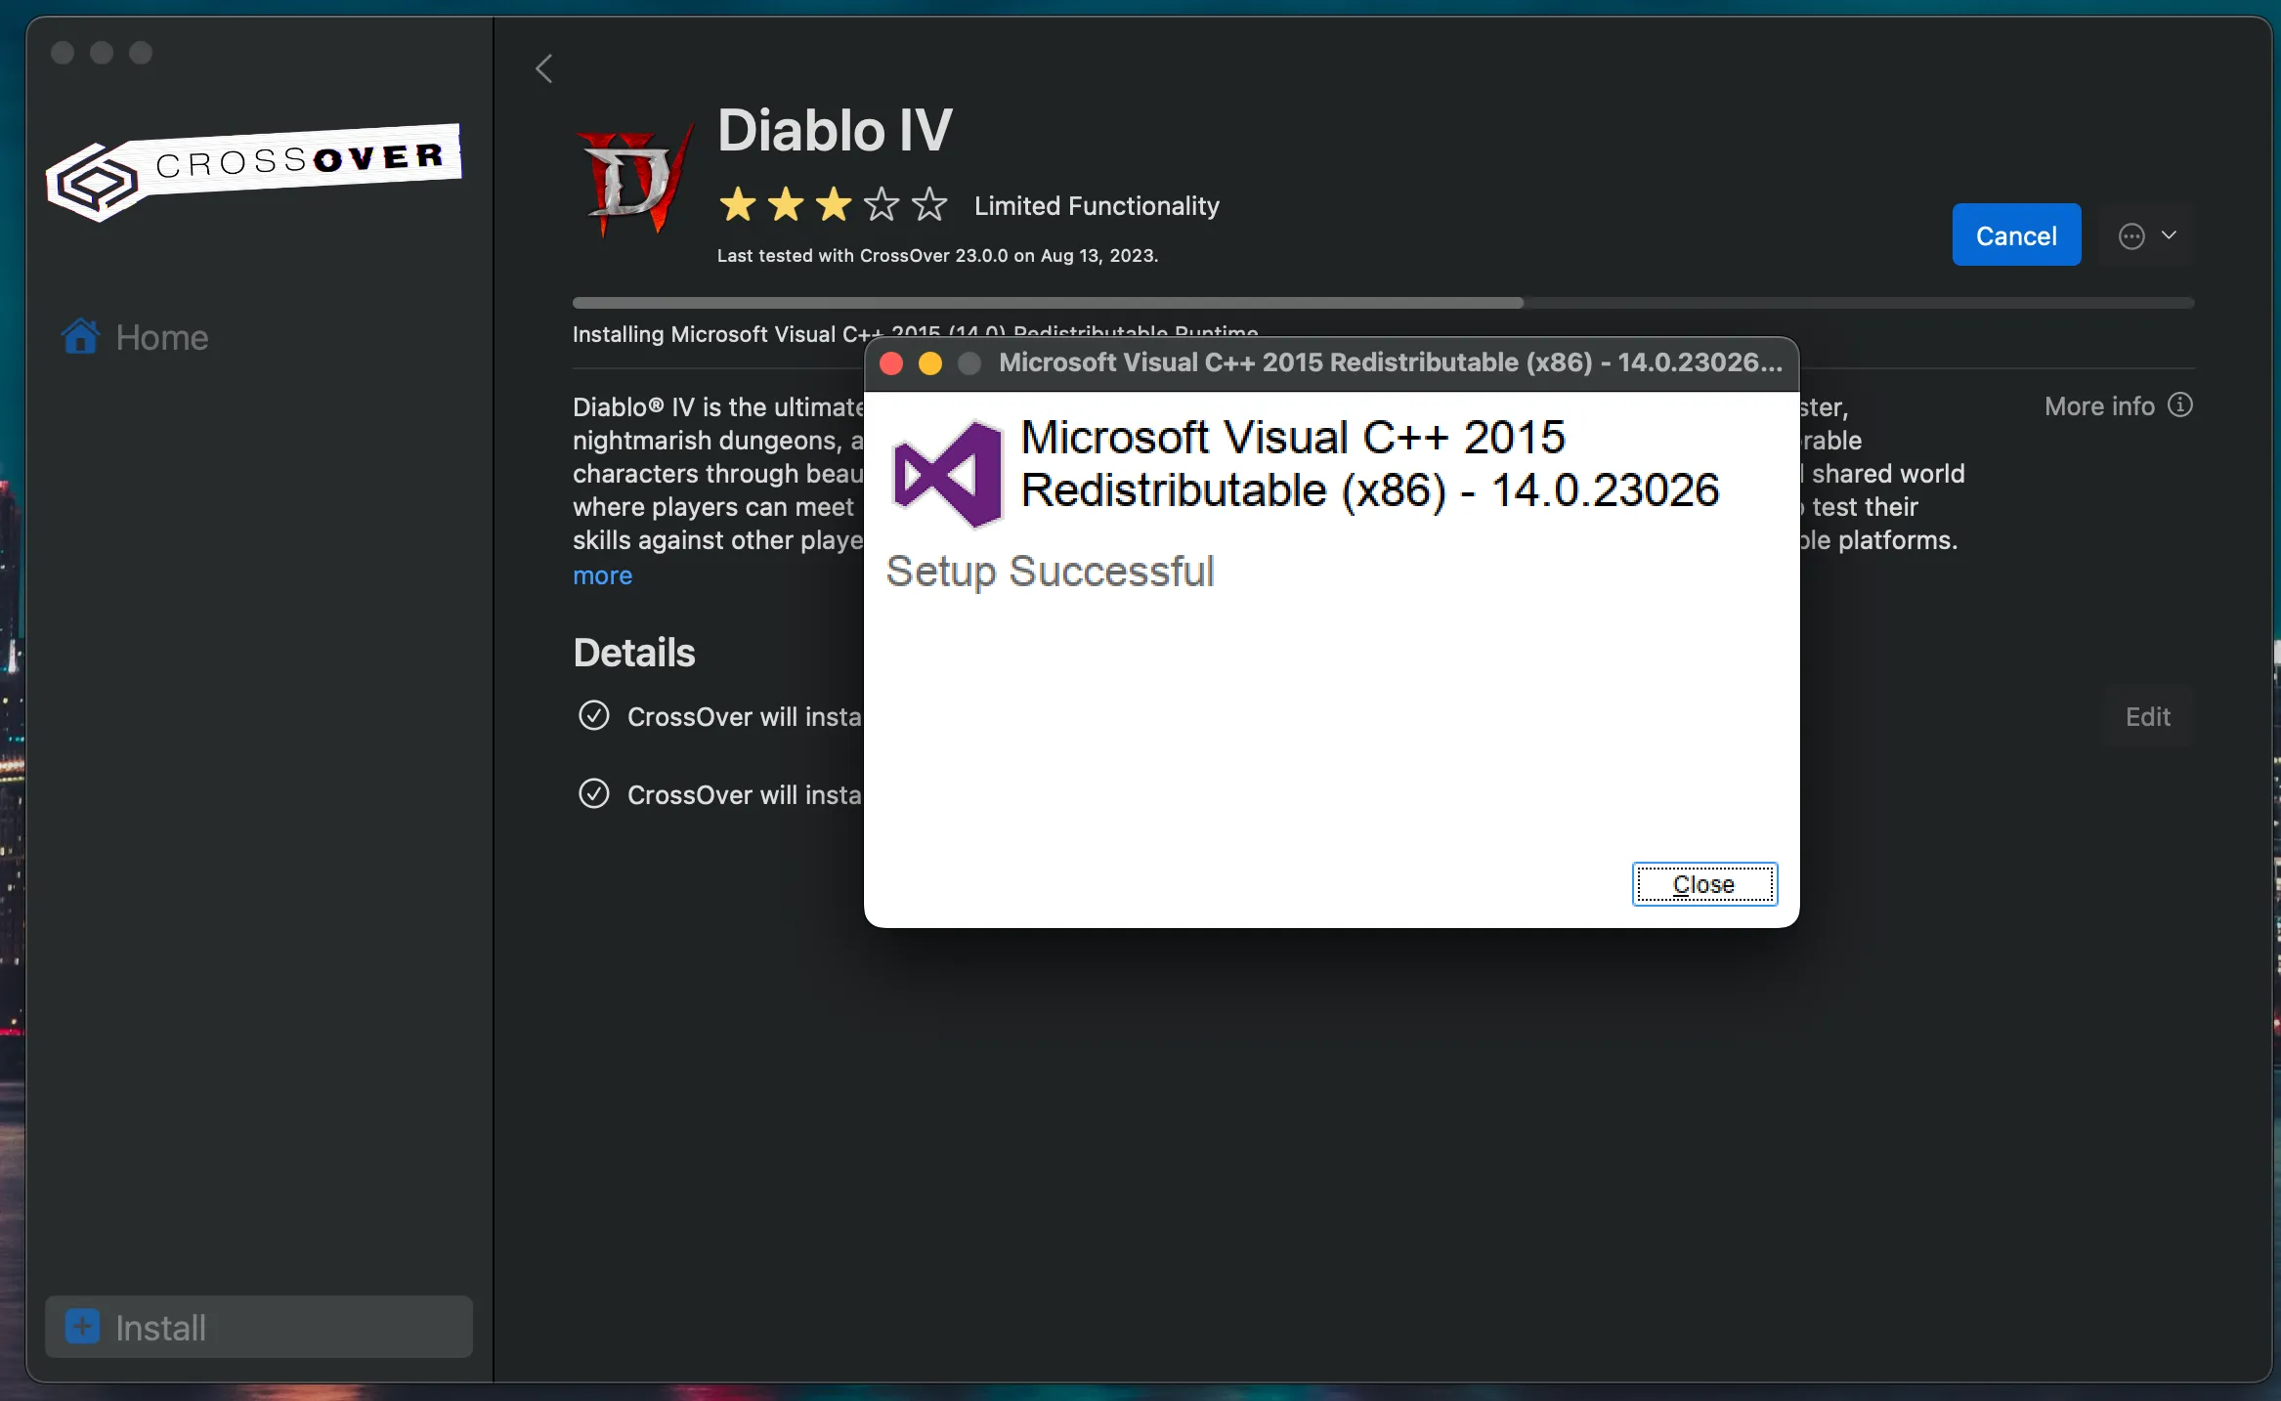This screenshot has height=1401, width=2281.
Task: Click the Home house icon in sidebar
Action: pyautogui.click(x=80, y=336)
